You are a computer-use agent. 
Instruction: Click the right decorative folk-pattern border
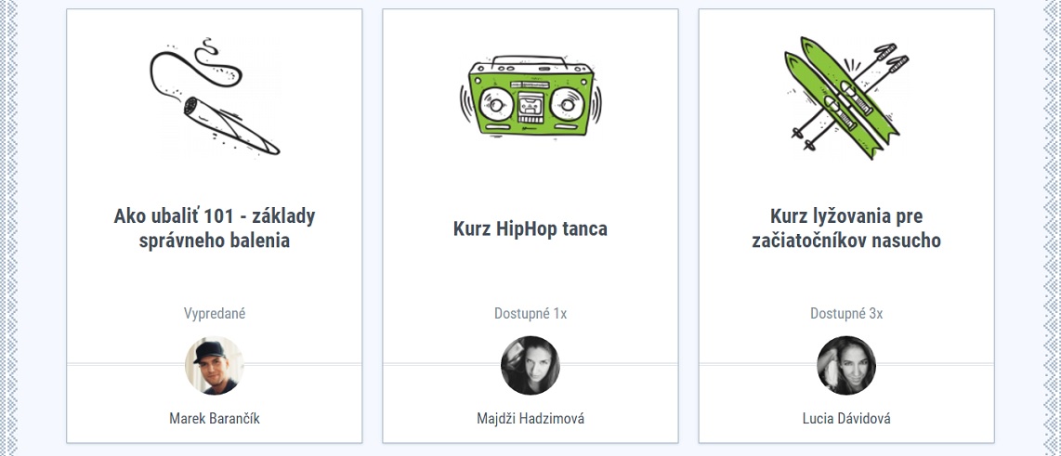pyautogui.click(x=1050, y=228)
